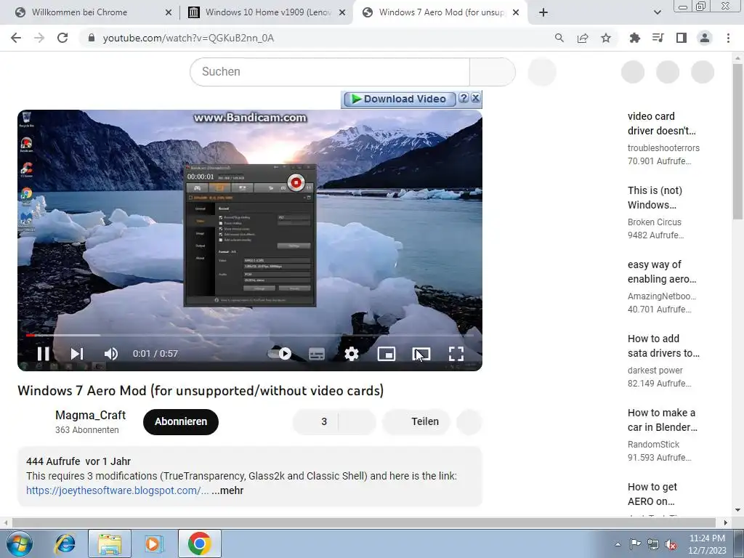
Task: Open the Chrome profile avatar
Action: [705, 38]
